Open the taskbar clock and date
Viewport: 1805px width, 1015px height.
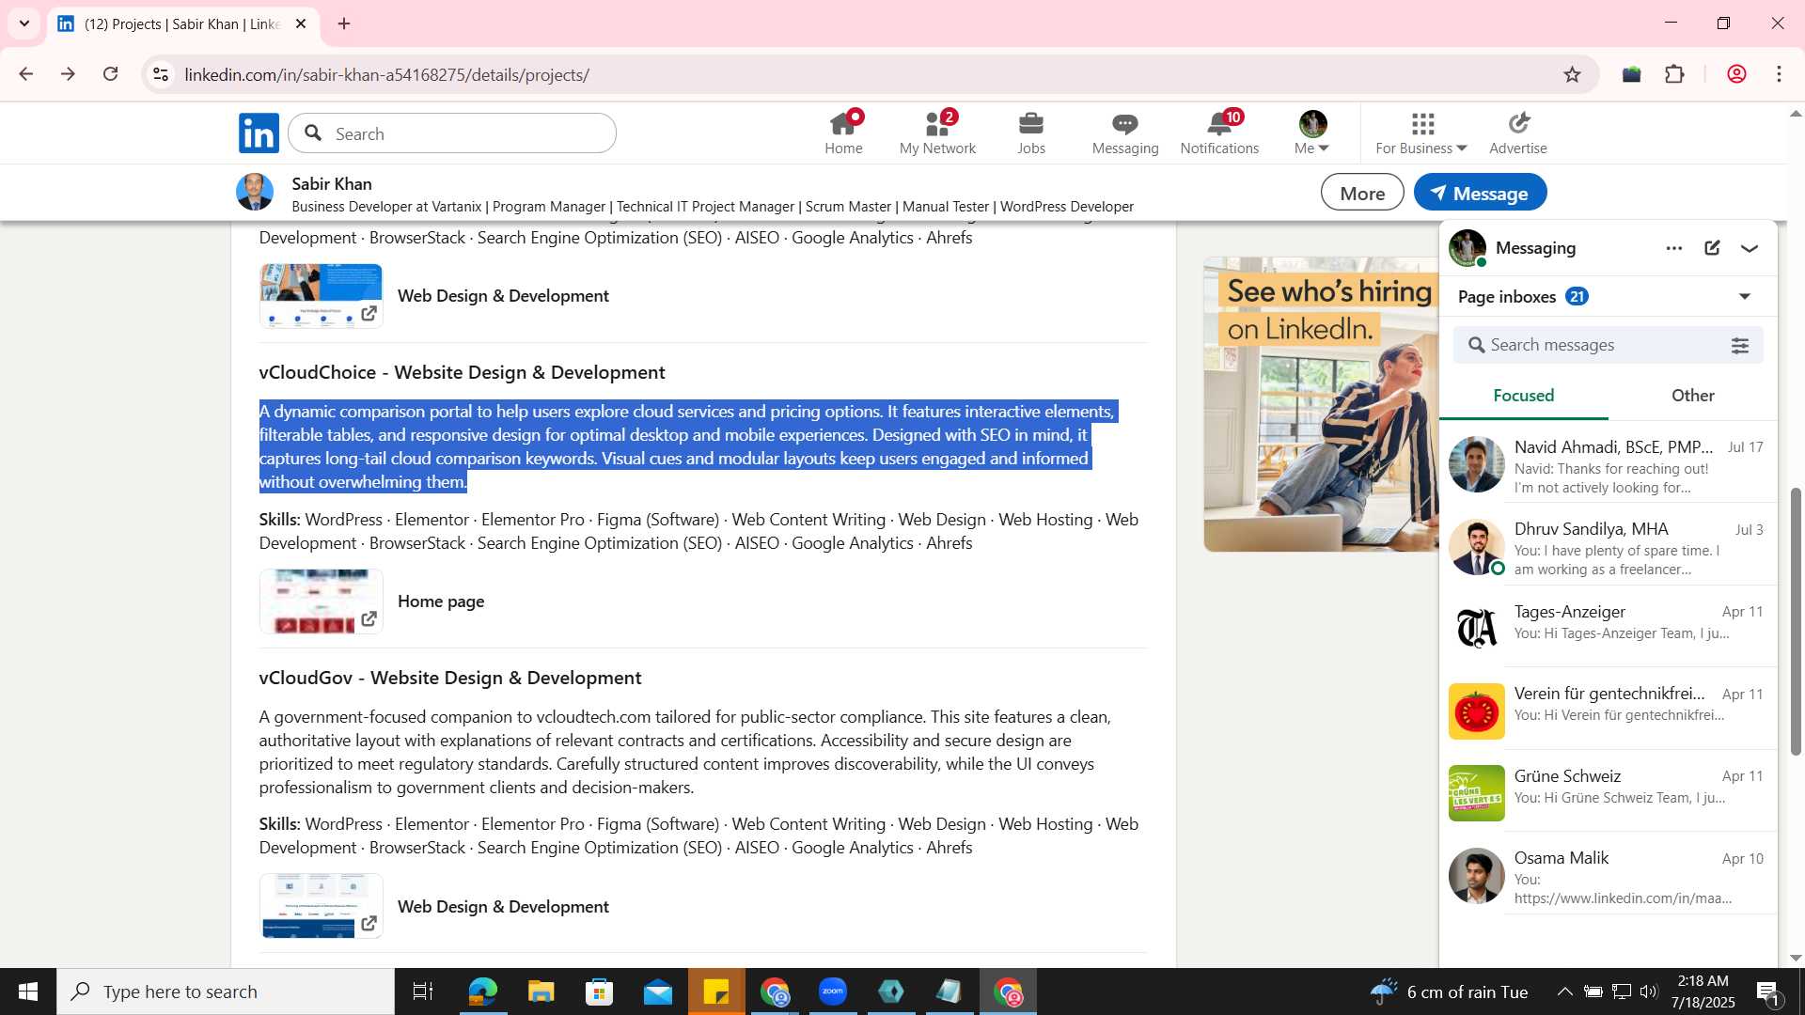(x=1703, y=992)
